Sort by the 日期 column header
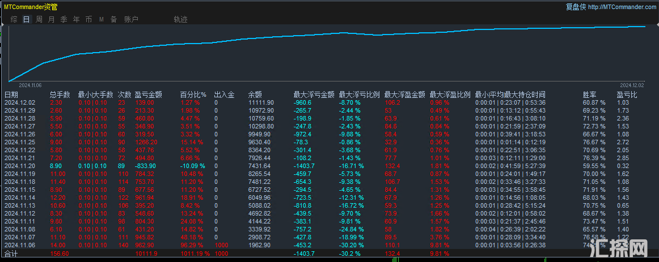 point(11,95)
